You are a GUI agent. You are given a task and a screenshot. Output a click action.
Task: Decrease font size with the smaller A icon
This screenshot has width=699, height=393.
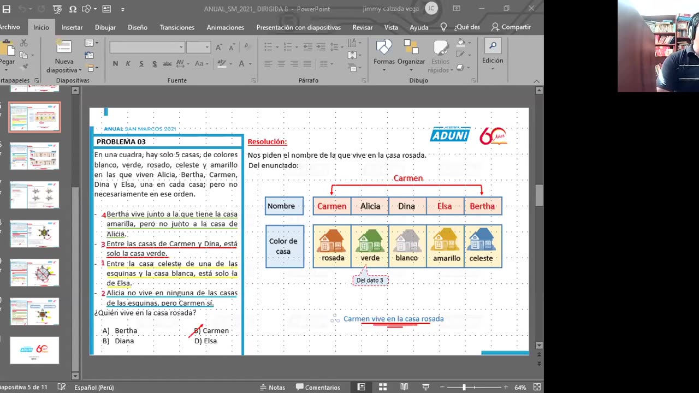[232, 47]
